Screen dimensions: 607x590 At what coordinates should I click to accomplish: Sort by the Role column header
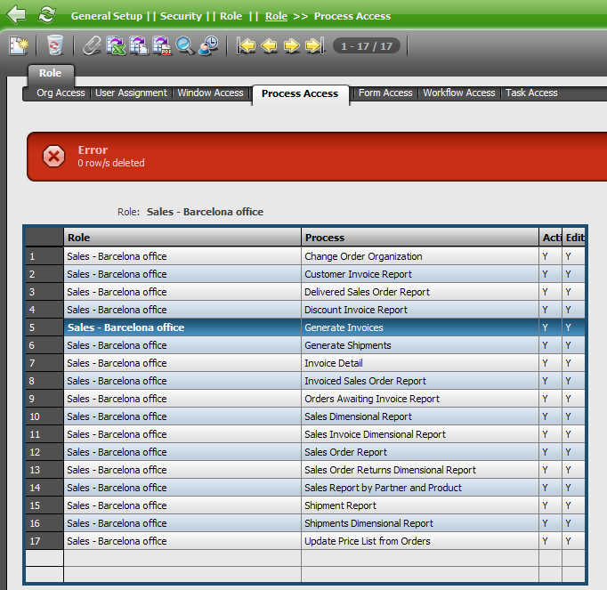pos(182,238)
